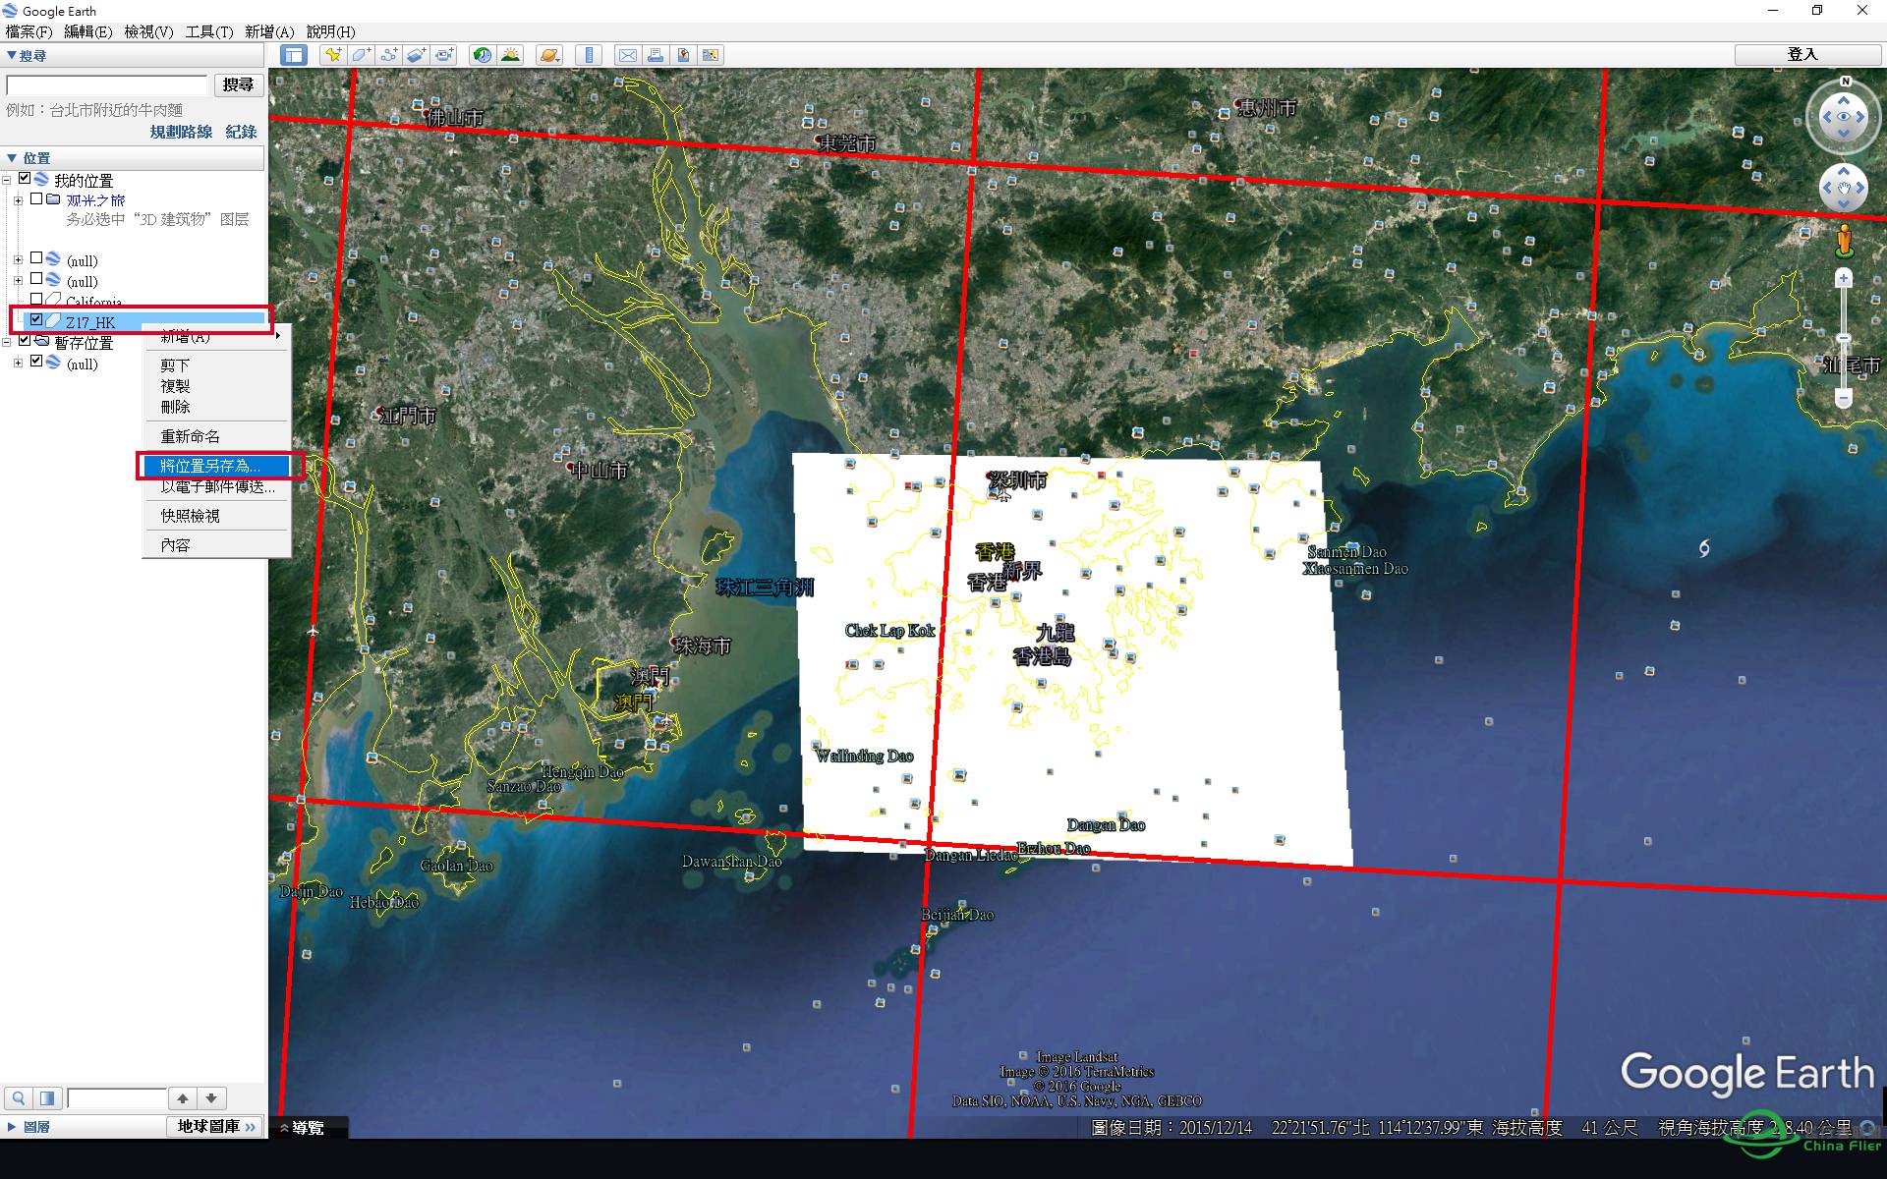This screenshot has height=1179, width=1887.
Task: Click the Move joystick hand control
Action: tap(1844, 188)
